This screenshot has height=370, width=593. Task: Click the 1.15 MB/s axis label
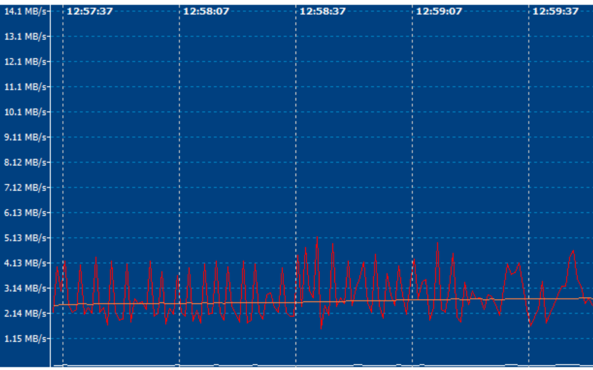[x=25, y=338]
